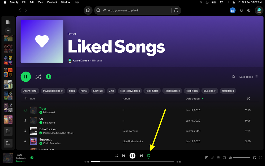Image resolution: width=265 pixels, height=166 pixels.
Task: Skip to the next track
Action: (141, 156)
